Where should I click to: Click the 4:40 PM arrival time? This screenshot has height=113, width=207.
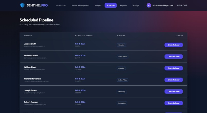78,81
